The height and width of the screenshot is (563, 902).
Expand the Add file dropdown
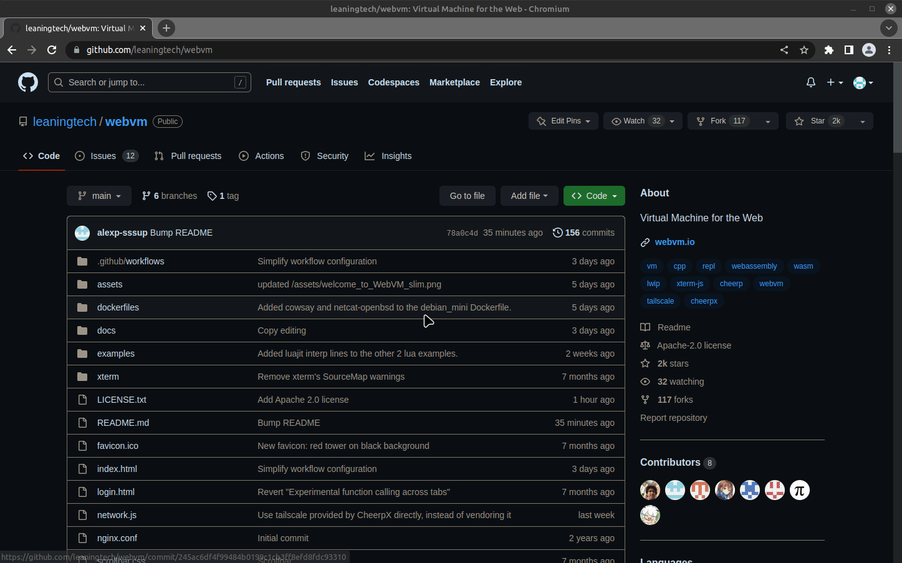[x=529, y=195]
